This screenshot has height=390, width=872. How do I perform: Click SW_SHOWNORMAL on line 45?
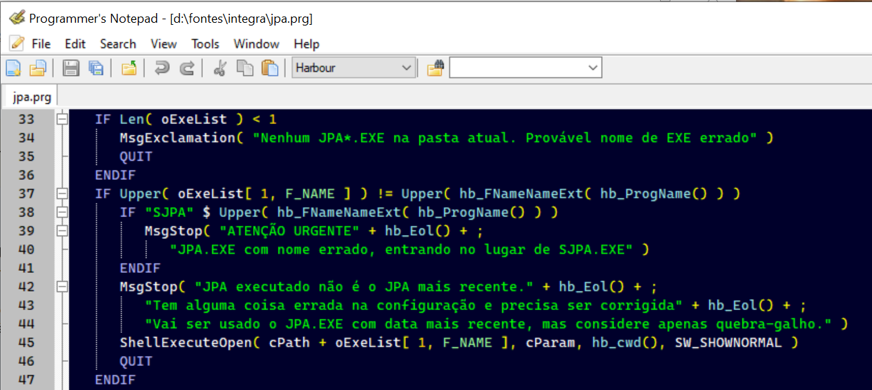pyautogui.click(x=728, y=342)
